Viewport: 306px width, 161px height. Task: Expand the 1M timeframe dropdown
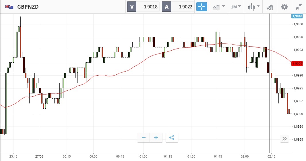point(236,7)
